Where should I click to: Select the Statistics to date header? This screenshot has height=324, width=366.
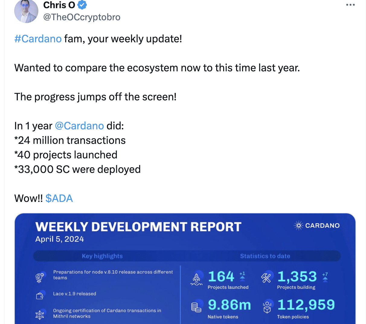click(265, 256)
